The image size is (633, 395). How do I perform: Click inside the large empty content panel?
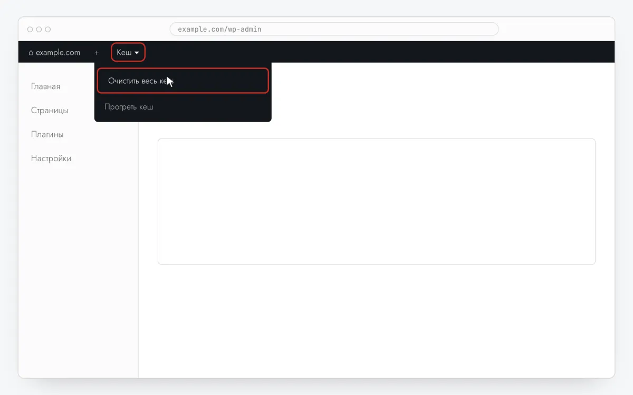[x=377, y=201]
